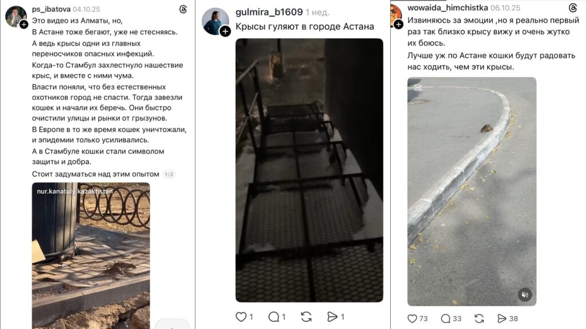Play the dark stairway rat video
This screenshot has width=586, height=329.
pos(309,170)
